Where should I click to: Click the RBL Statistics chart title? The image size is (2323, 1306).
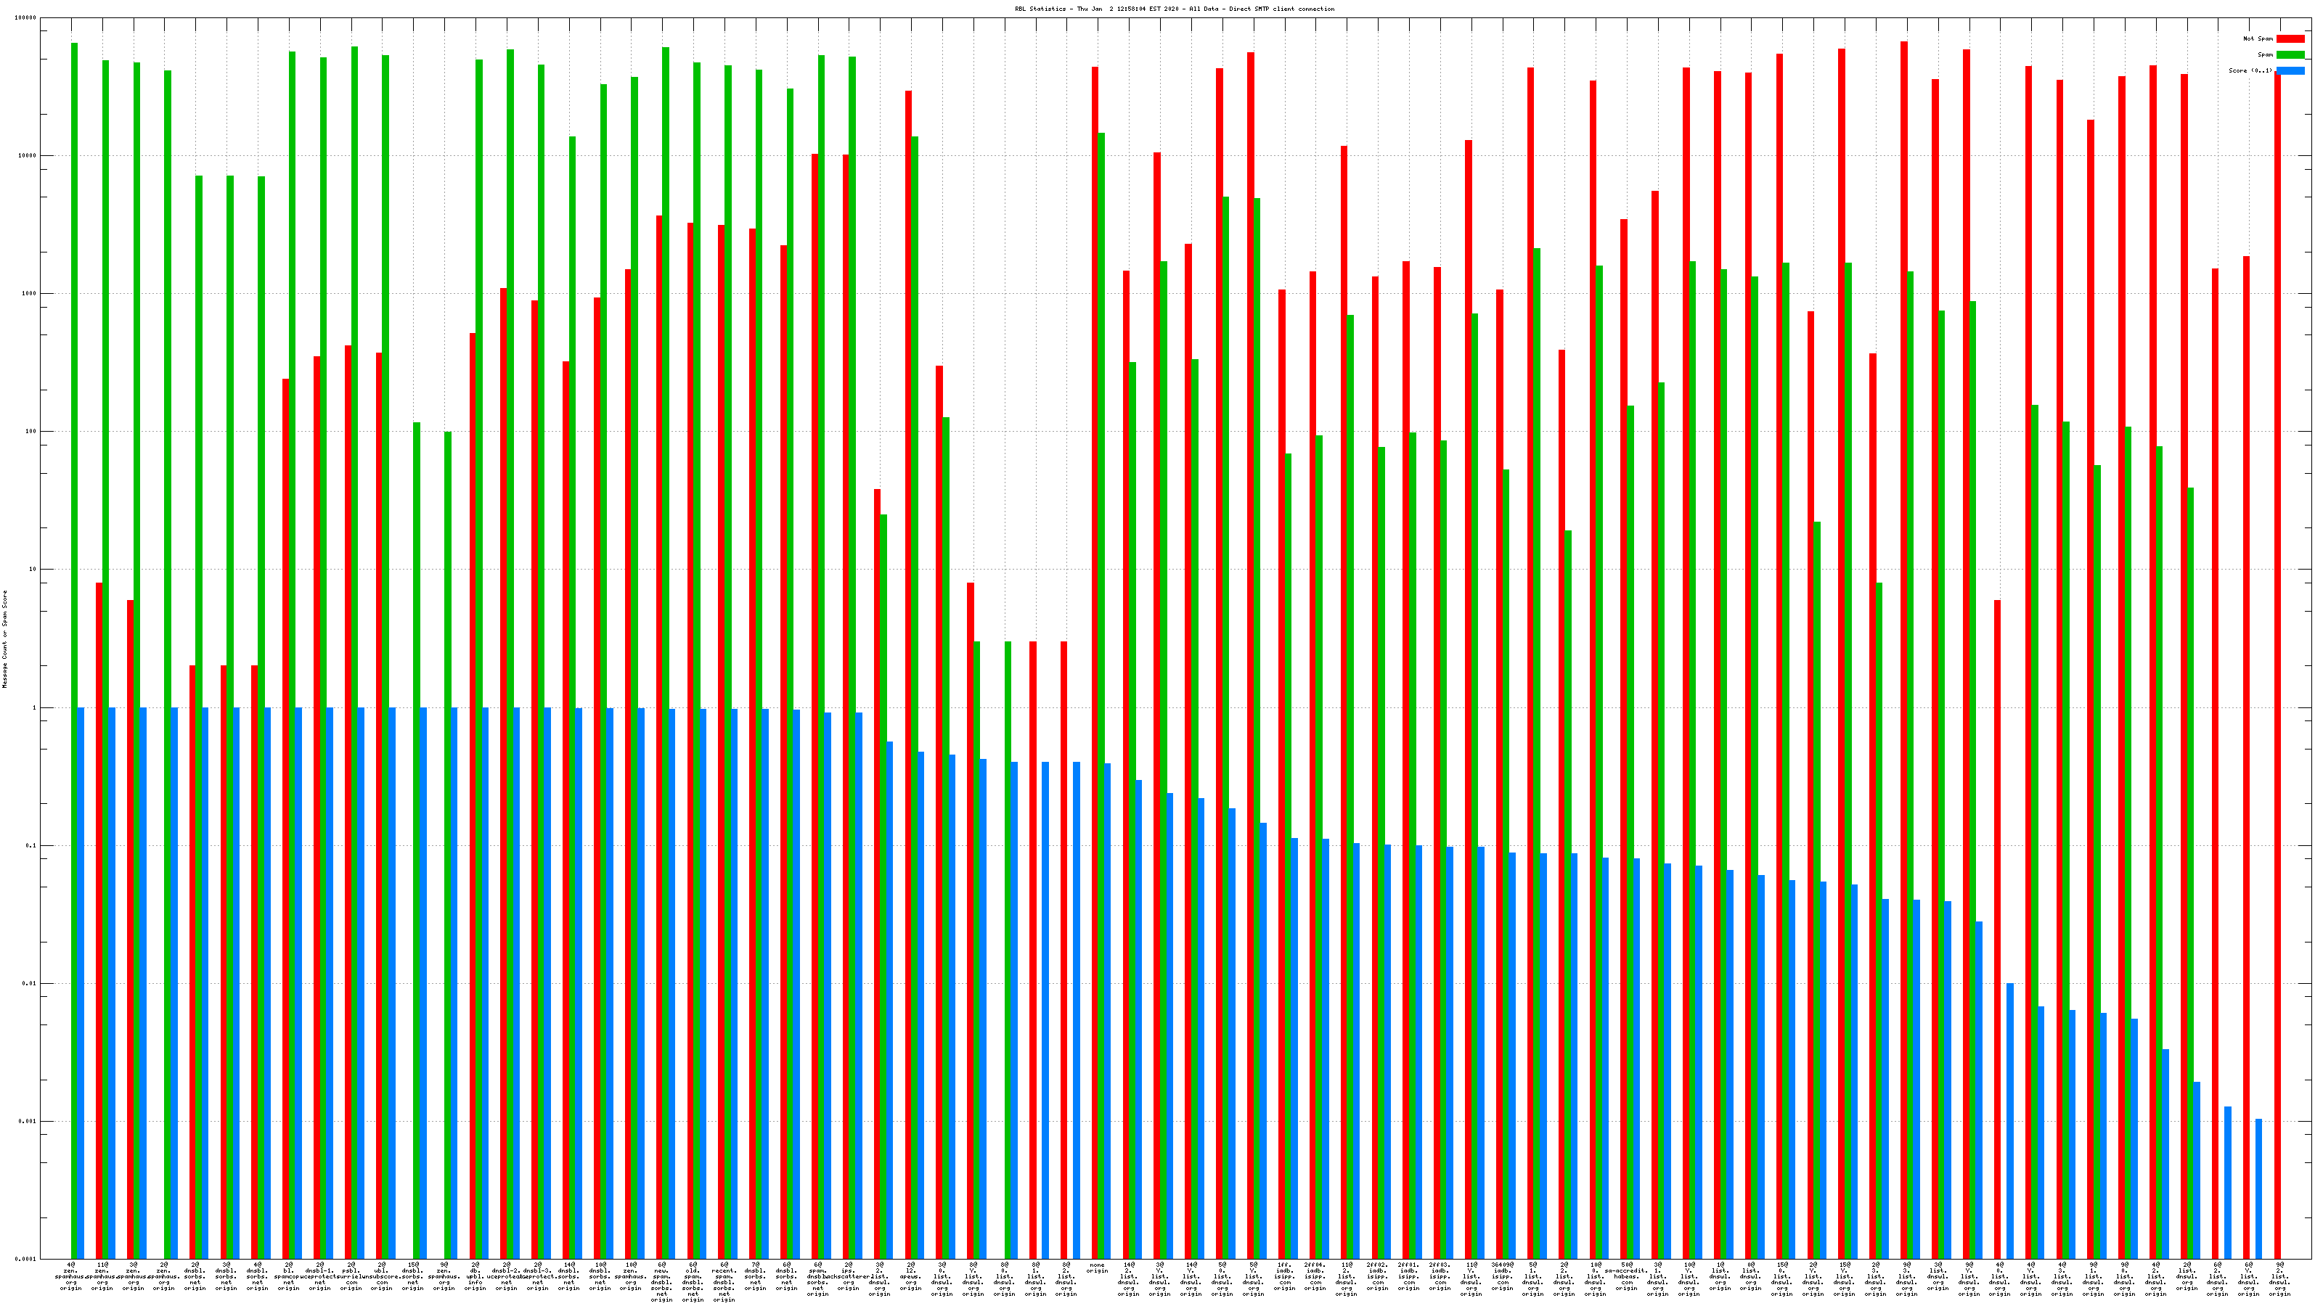pos(1174,9)
